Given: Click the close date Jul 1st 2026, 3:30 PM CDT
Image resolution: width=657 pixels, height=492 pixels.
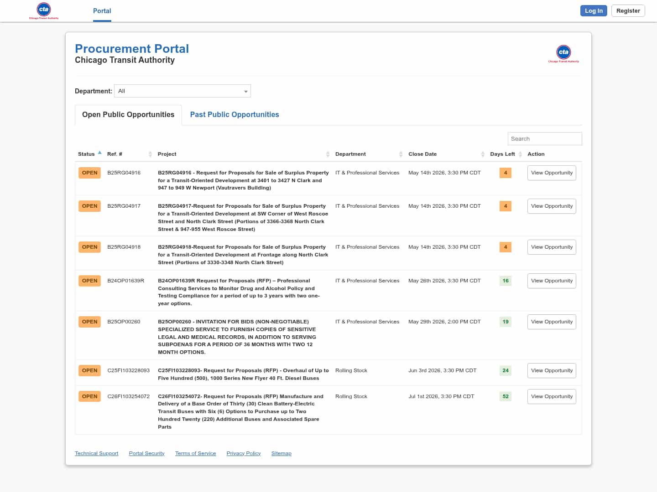Looking at the screenshot, I should tap(441, 397).
